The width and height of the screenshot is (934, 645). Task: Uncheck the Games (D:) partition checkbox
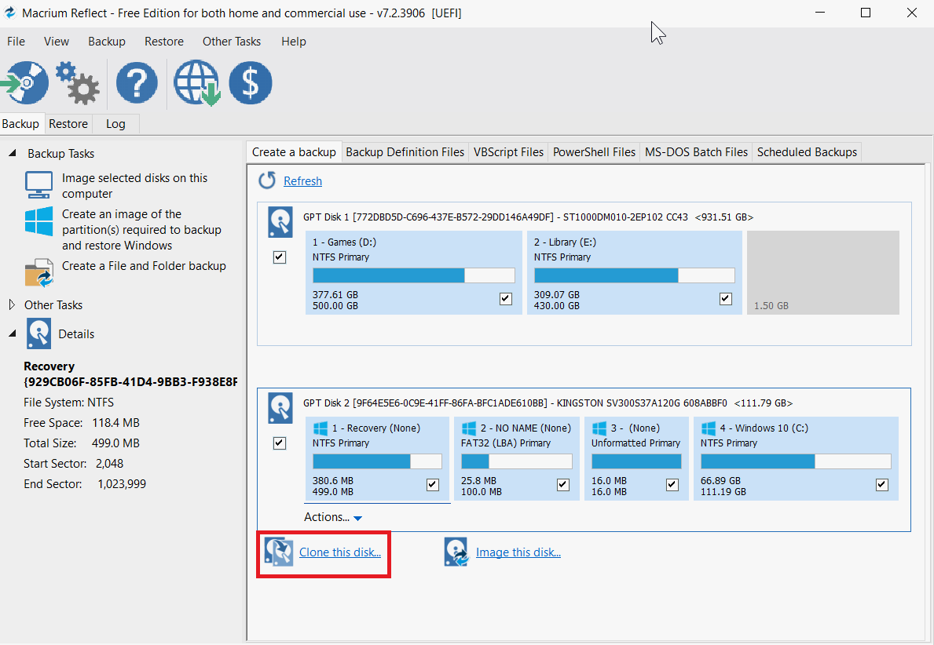pyautogui.click(x=506, y=299)
